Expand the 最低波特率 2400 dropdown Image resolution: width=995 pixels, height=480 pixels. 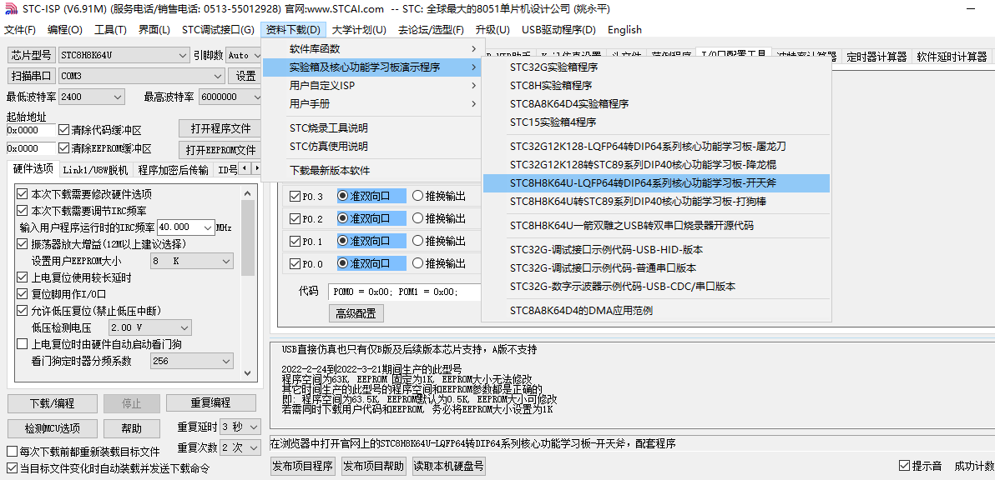pos(91,97)
